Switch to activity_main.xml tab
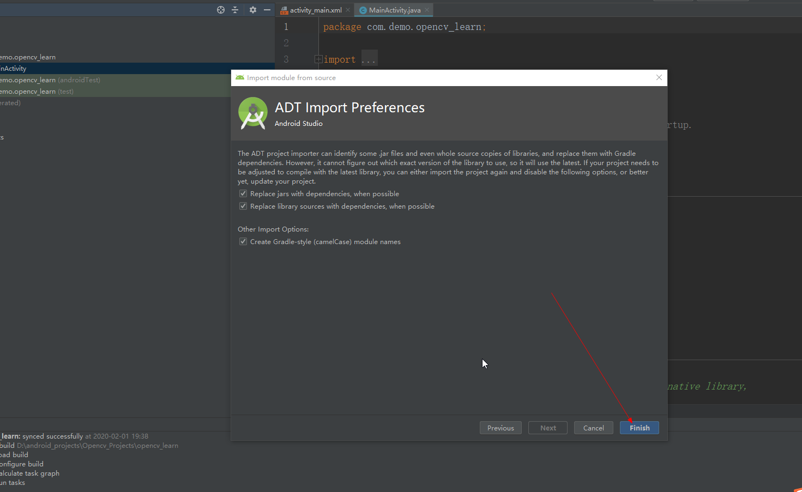 click(x=315, y=10)
